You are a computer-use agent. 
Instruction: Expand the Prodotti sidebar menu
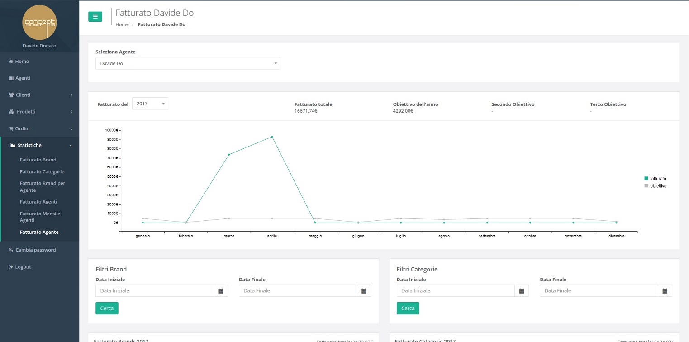26,112
